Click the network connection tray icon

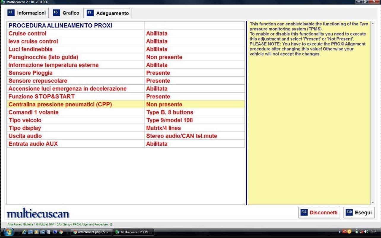pos(361,232)
